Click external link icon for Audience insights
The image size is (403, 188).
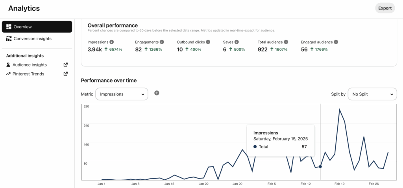point(66,65)
